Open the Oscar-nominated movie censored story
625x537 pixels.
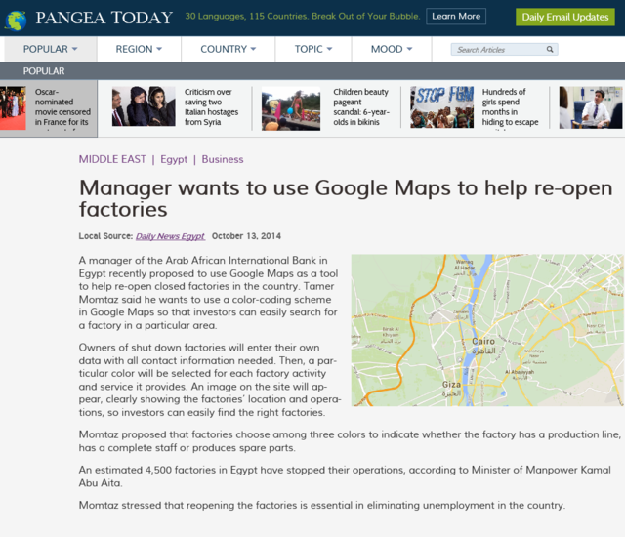pos(61,107)
